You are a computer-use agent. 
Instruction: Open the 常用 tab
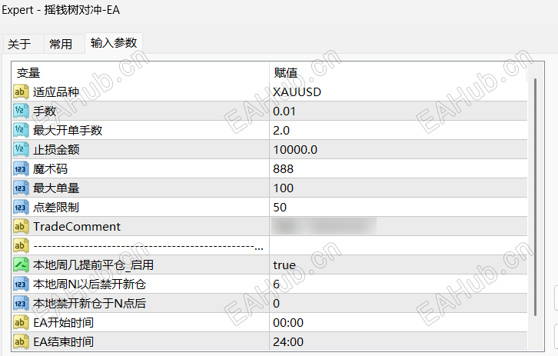pyautogui.click(x=61, y=45)
